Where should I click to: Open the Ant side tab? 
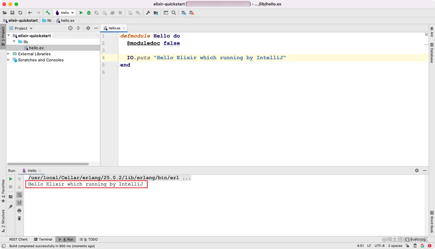point(432,32)
